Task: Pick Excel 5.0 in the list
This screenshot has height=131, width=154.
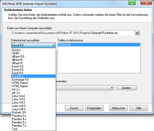Action: (34, 73)
